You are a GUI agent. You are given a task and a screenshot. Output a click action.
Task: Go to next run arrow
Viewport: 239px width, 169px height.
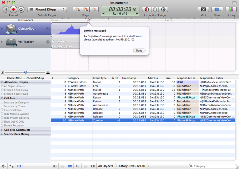(x=137, y=13)
